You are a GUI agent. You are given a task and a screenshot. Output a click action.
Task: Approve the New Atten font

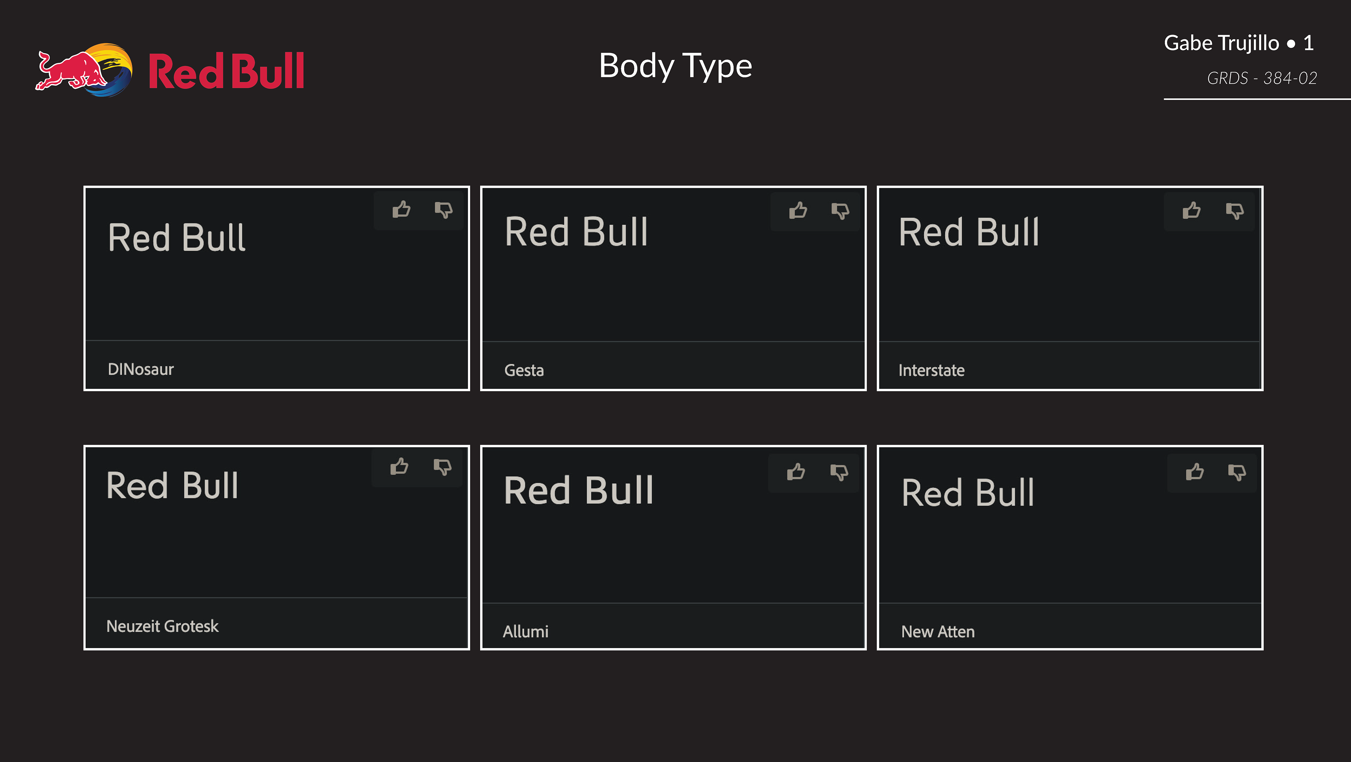pyautogui.click(x=1195, y=472)
